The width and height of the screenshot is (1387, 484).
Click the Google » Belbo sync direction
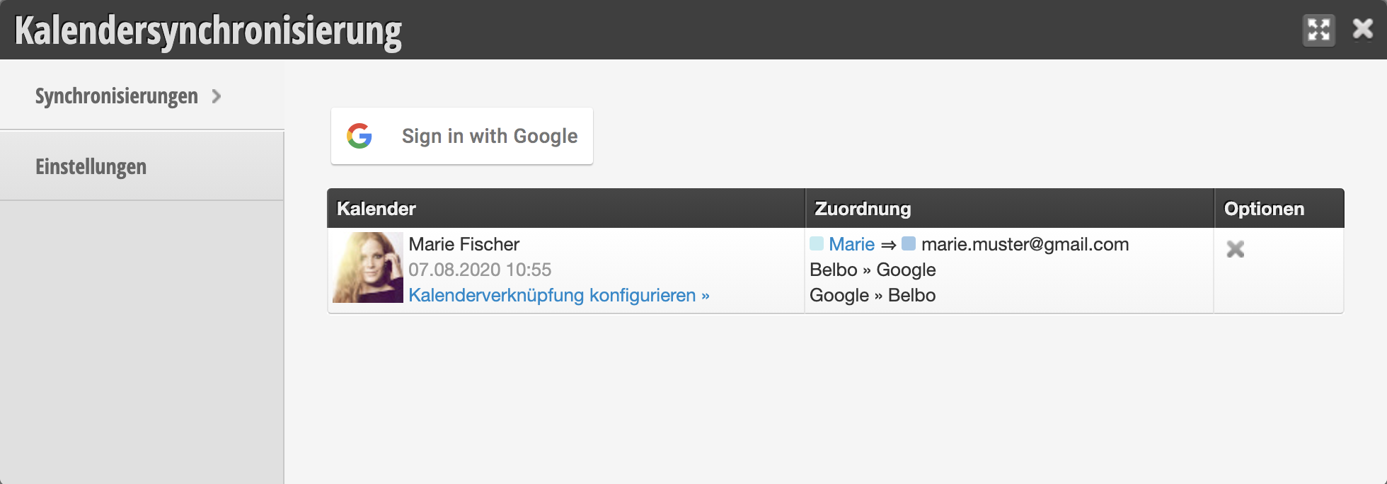[x=873, y=295]
